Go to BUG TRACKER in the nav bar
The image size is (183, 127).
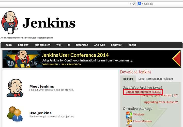pyautogui.click(x=42, y=45)
